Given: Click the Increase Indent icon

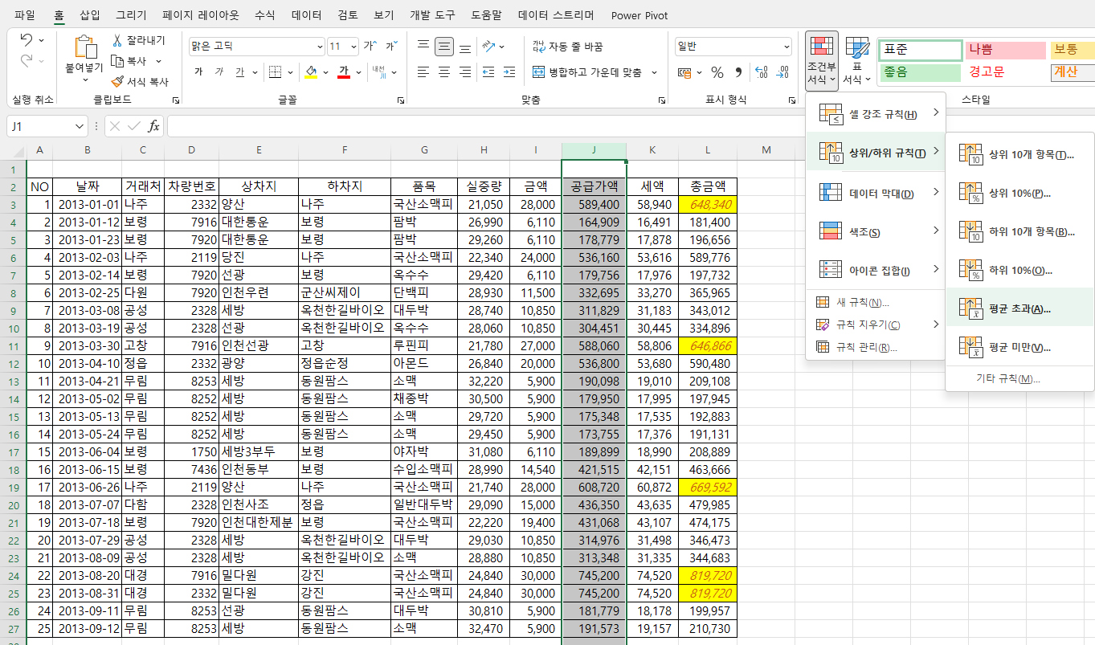Looking at the screenshot, I should (x=509, y=72).
